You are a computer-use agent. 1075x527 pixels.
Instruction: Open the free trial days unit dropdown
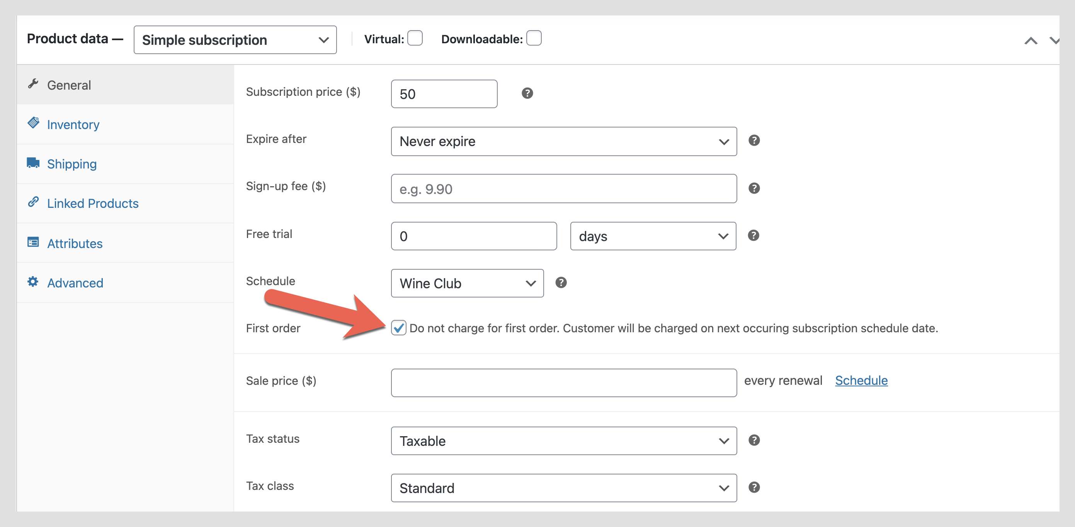click(653, 236)
